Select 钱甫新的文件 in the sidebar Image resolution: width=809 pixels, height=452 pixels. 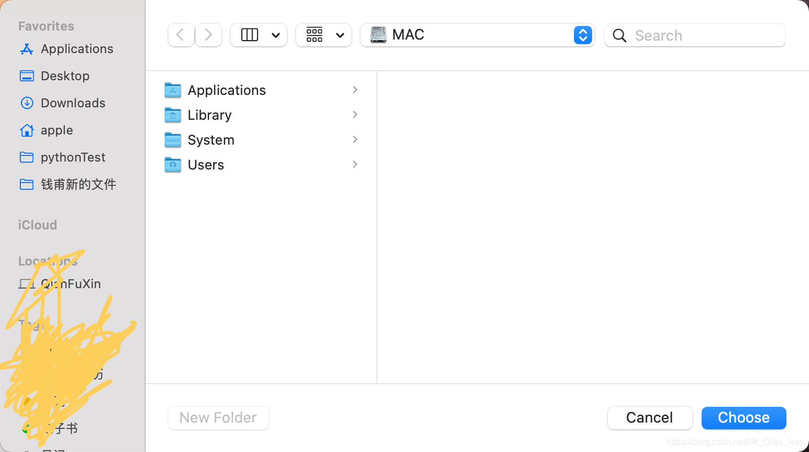(72, 184)
